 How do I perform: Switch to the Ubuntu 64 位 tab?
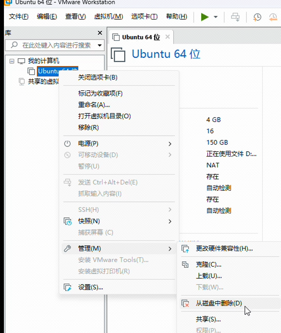point(141,37)
